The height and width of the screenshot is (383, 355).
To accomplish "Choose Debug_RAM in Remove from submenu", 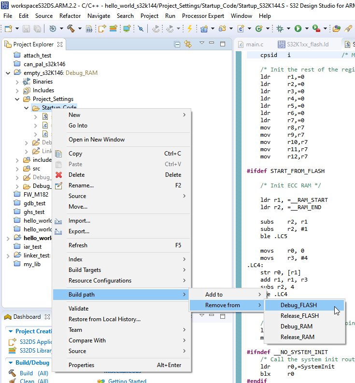I will pos(304,326).
